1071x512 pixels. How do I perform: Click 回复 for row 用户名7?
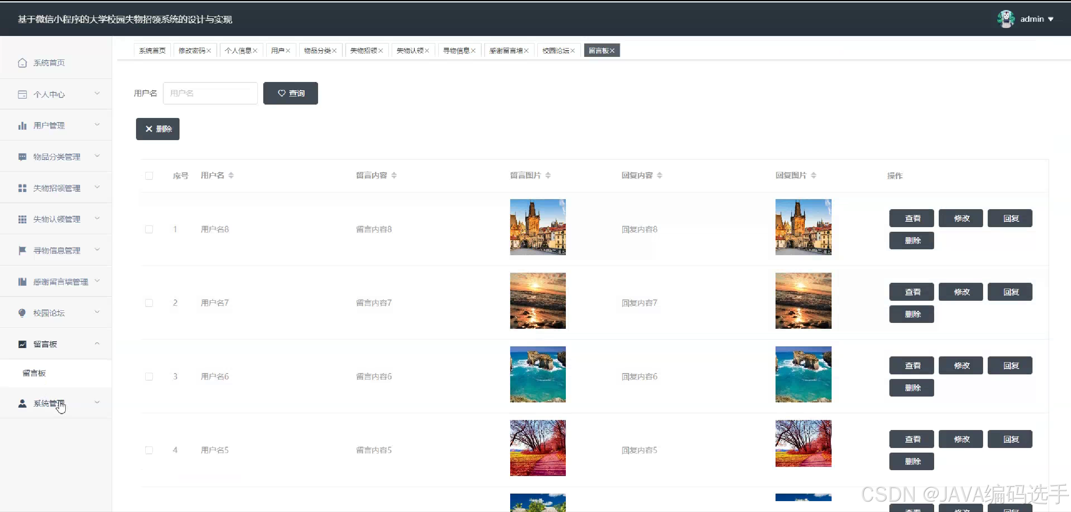click(x=1010, y=292)
